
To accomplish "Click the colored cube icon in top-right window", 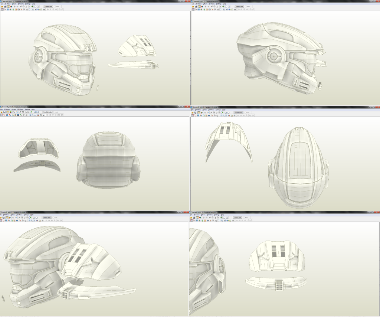I will tap(202, 7).
